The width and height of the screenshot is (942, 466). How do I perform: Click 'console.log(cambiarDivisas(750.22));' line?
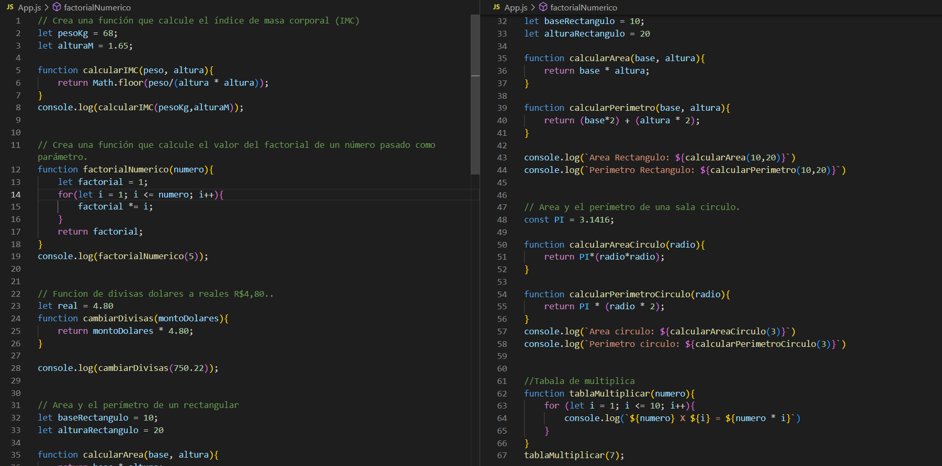[x=128, y=368]
